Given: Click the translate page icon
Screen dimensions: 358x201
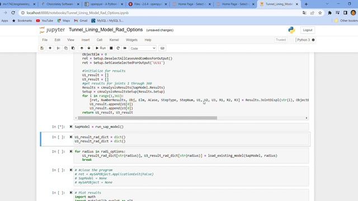Looking at the screenshot, I should [304, 13].
